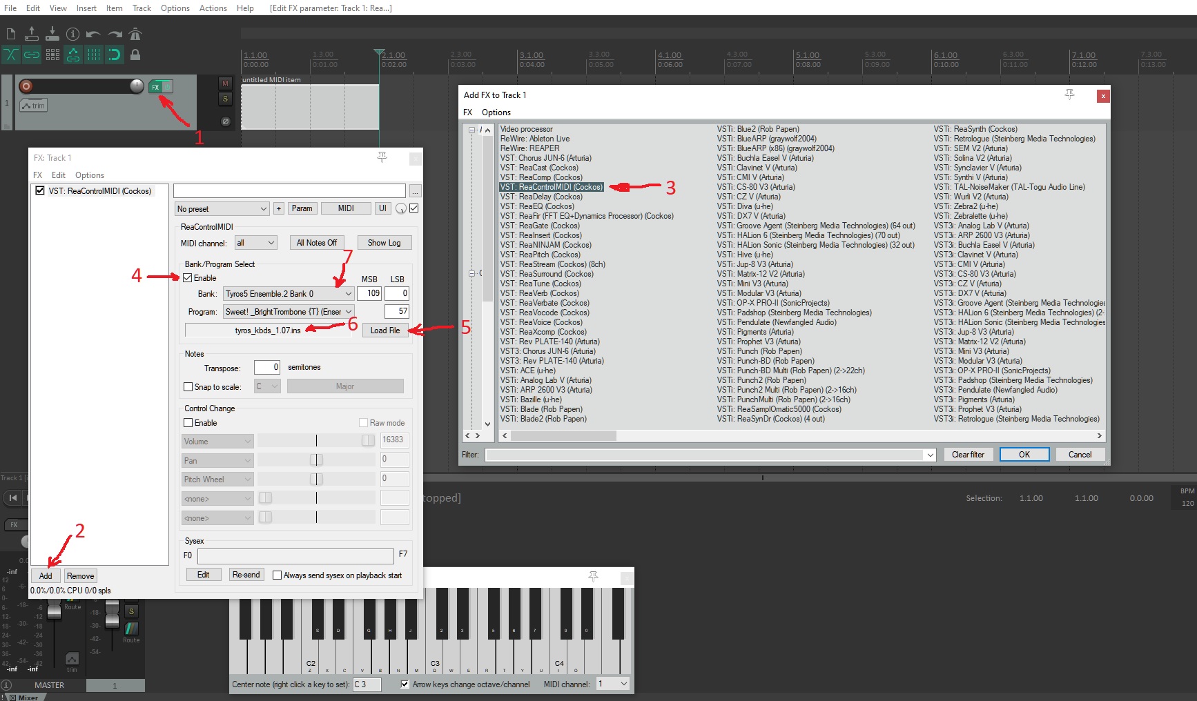The width and height of the screenshot is (1197, 701).
Task: Invert Track 1 phase
Action: pos(225,121)
